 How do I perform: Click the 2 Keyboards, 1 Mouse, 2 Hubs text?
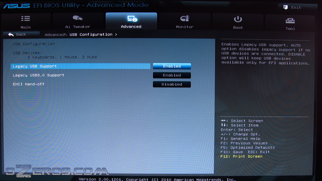62,57
